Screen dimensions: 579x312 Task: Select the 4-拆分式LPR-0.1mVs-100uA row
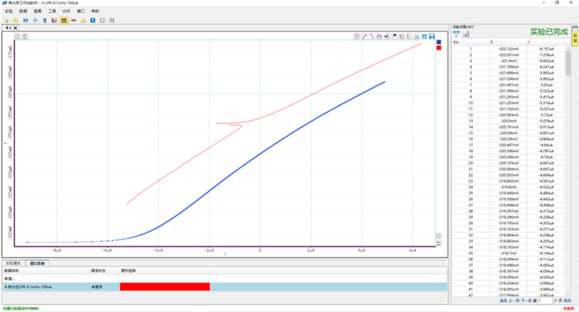(x=224, y=287)
